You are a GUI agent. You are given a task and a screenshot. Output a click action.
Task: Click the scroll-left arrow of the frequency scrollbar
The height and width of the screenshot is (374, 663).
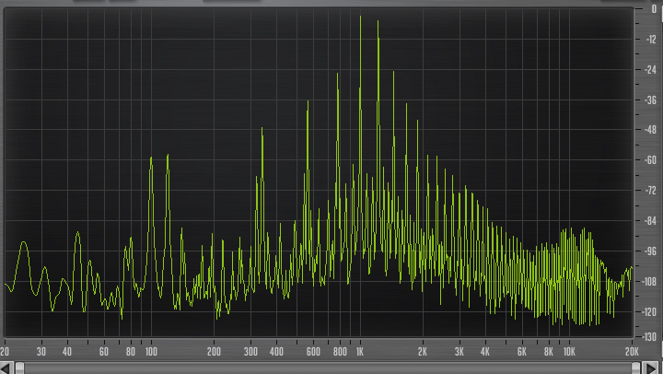click(x=6, y=368)
